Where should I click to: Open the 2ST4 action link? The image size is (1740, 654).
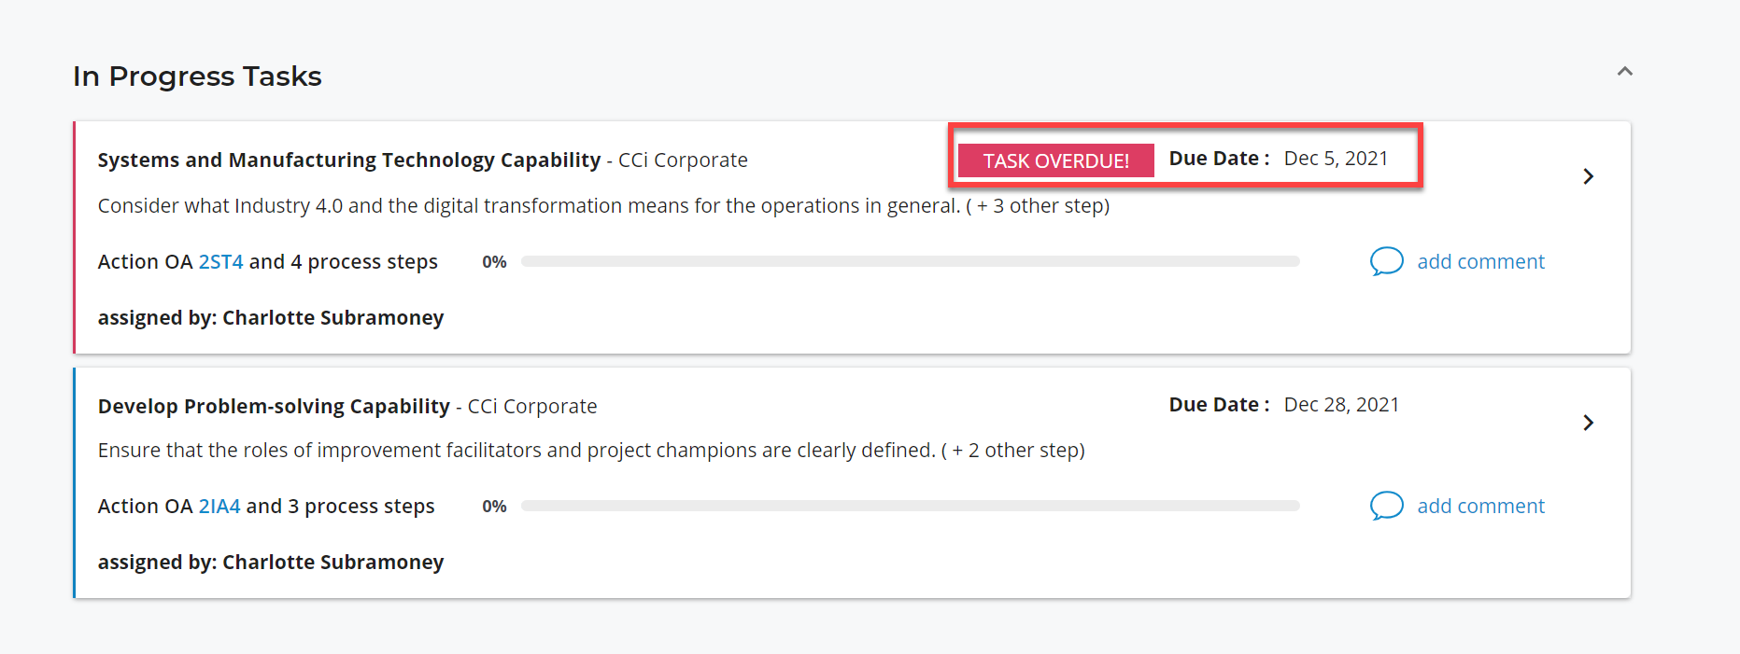click(220, 262)
